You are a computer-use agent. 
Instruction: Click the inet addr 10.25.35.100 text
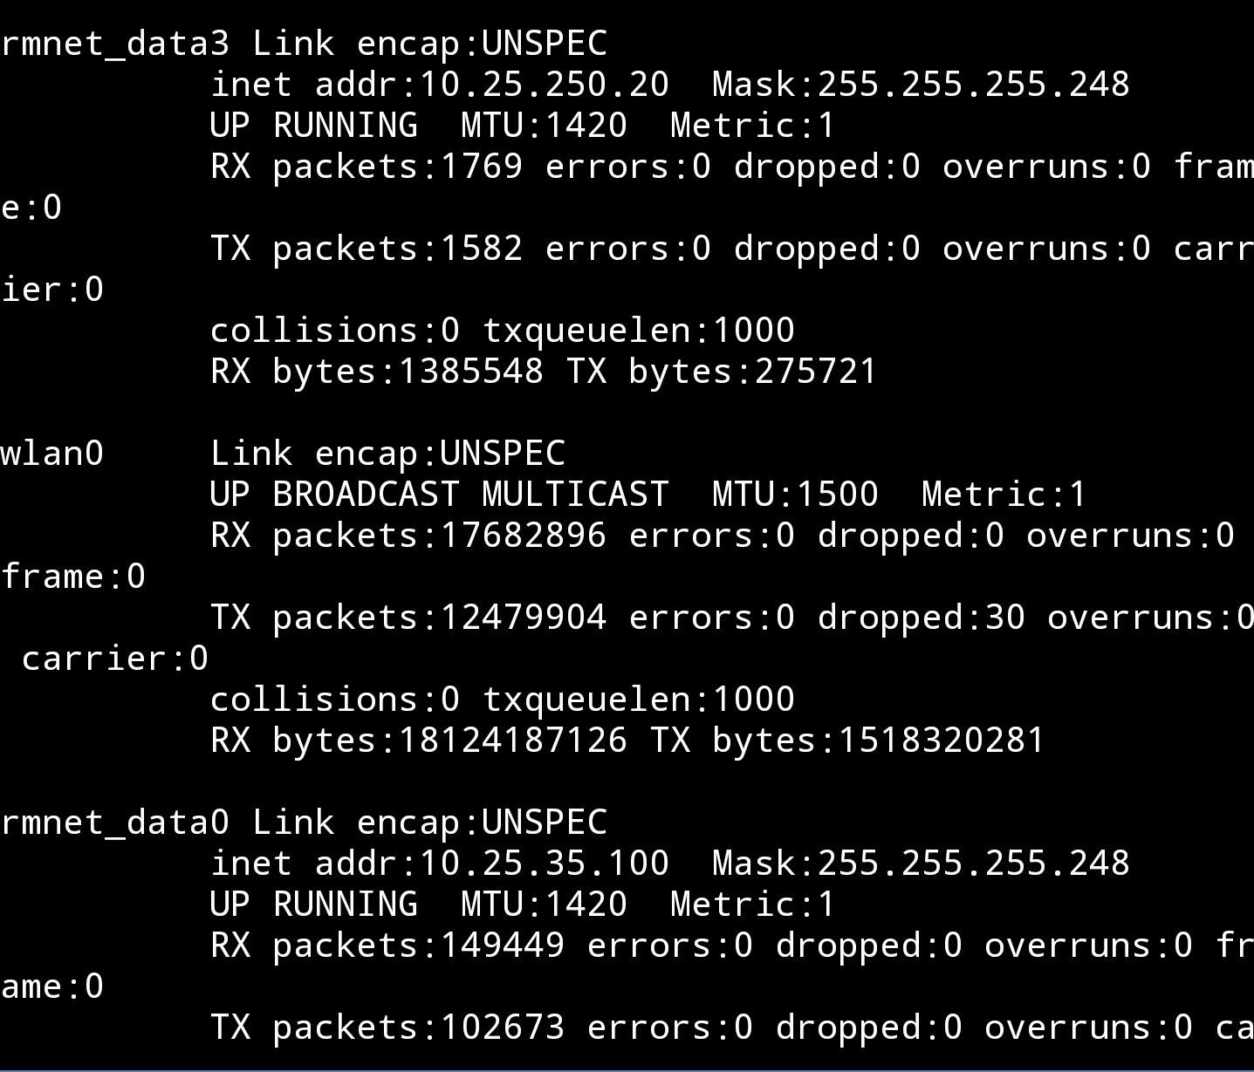(x=440, y=864)
